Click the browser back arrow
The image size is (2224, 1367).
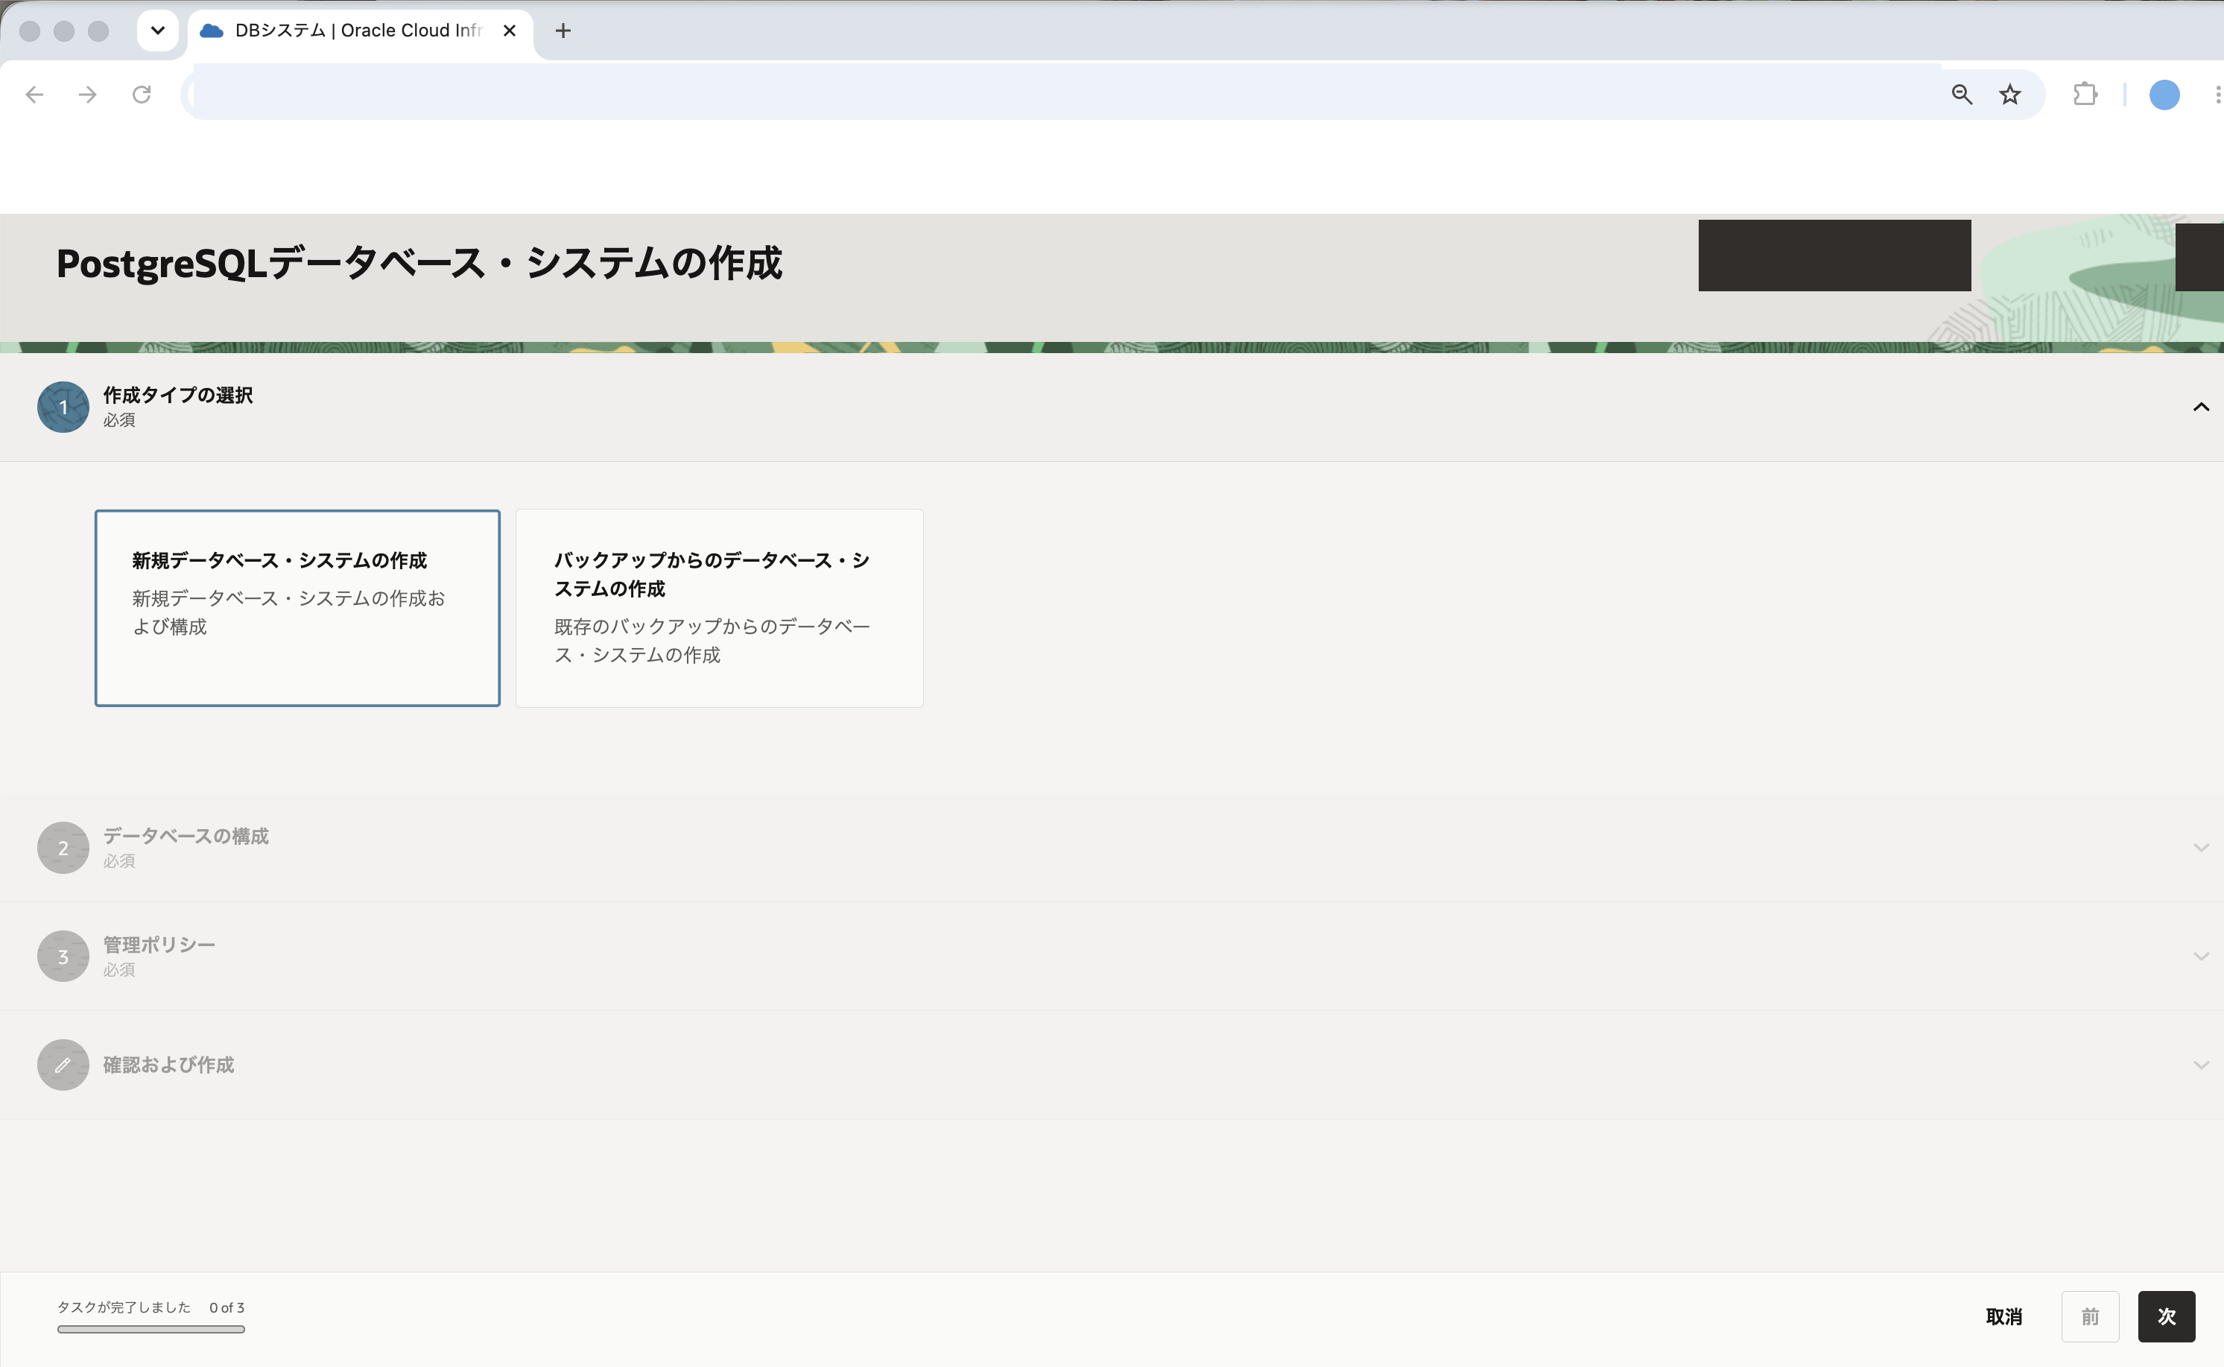point(34,94)
